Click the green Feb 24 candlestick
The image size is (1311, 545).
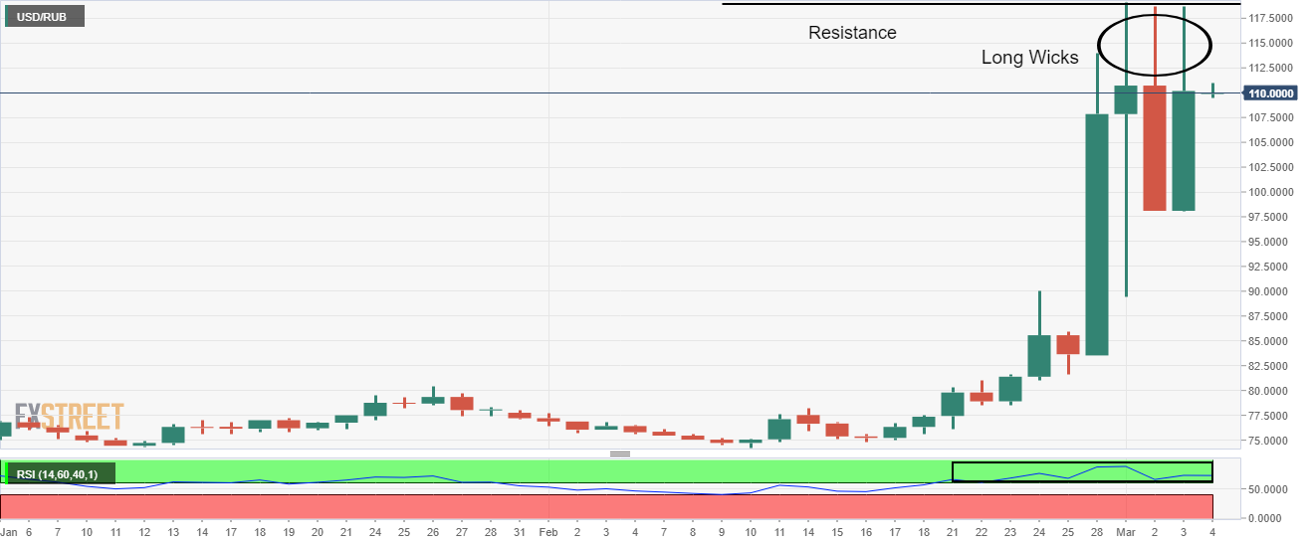tap(1039, 356)
